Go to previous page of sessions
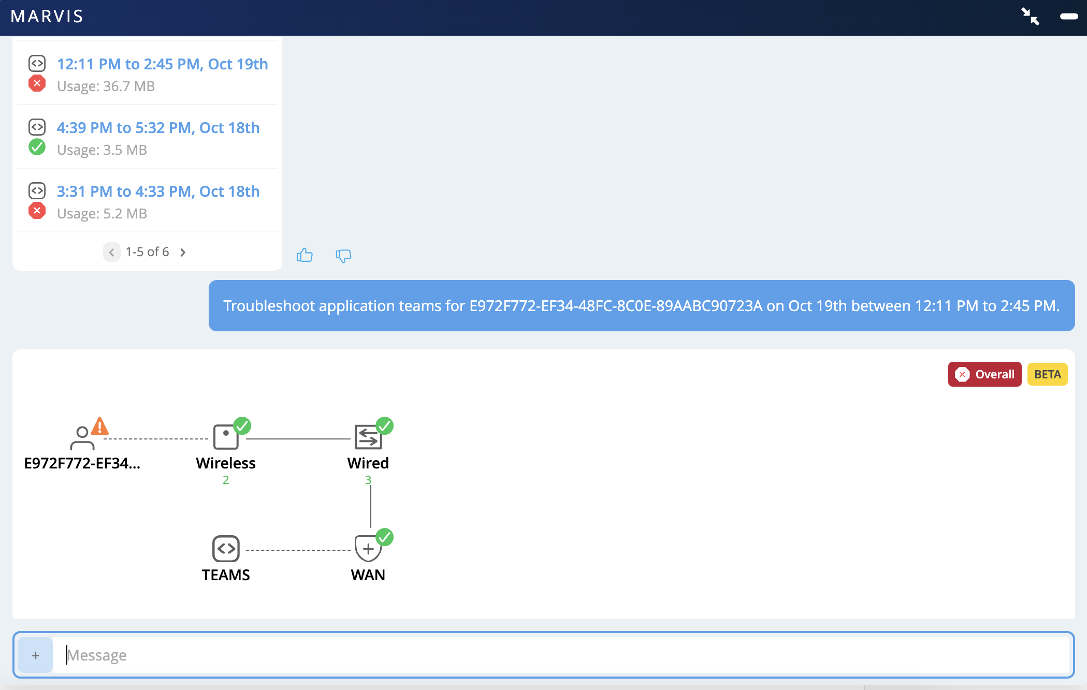1087x690 pixels. pos(111,252)
